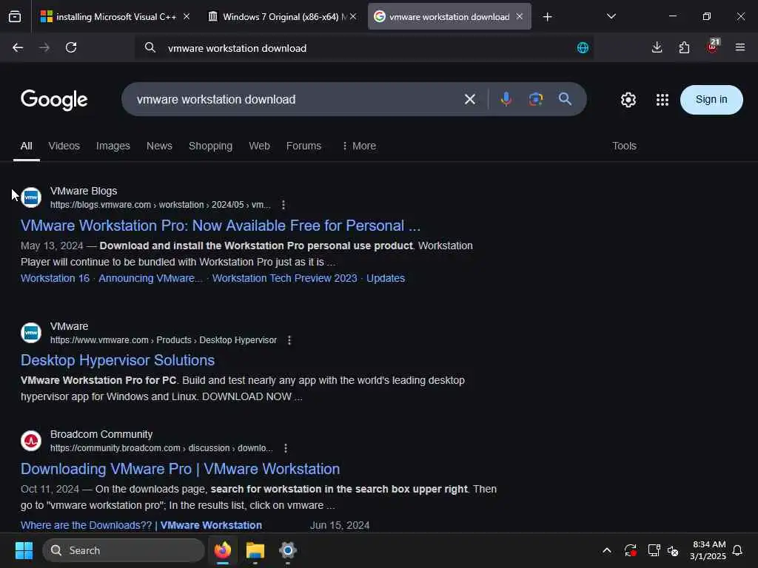Click the translate globe icon in address bar
This screenshot has width=758, height=568.
(x=583, y=48)
